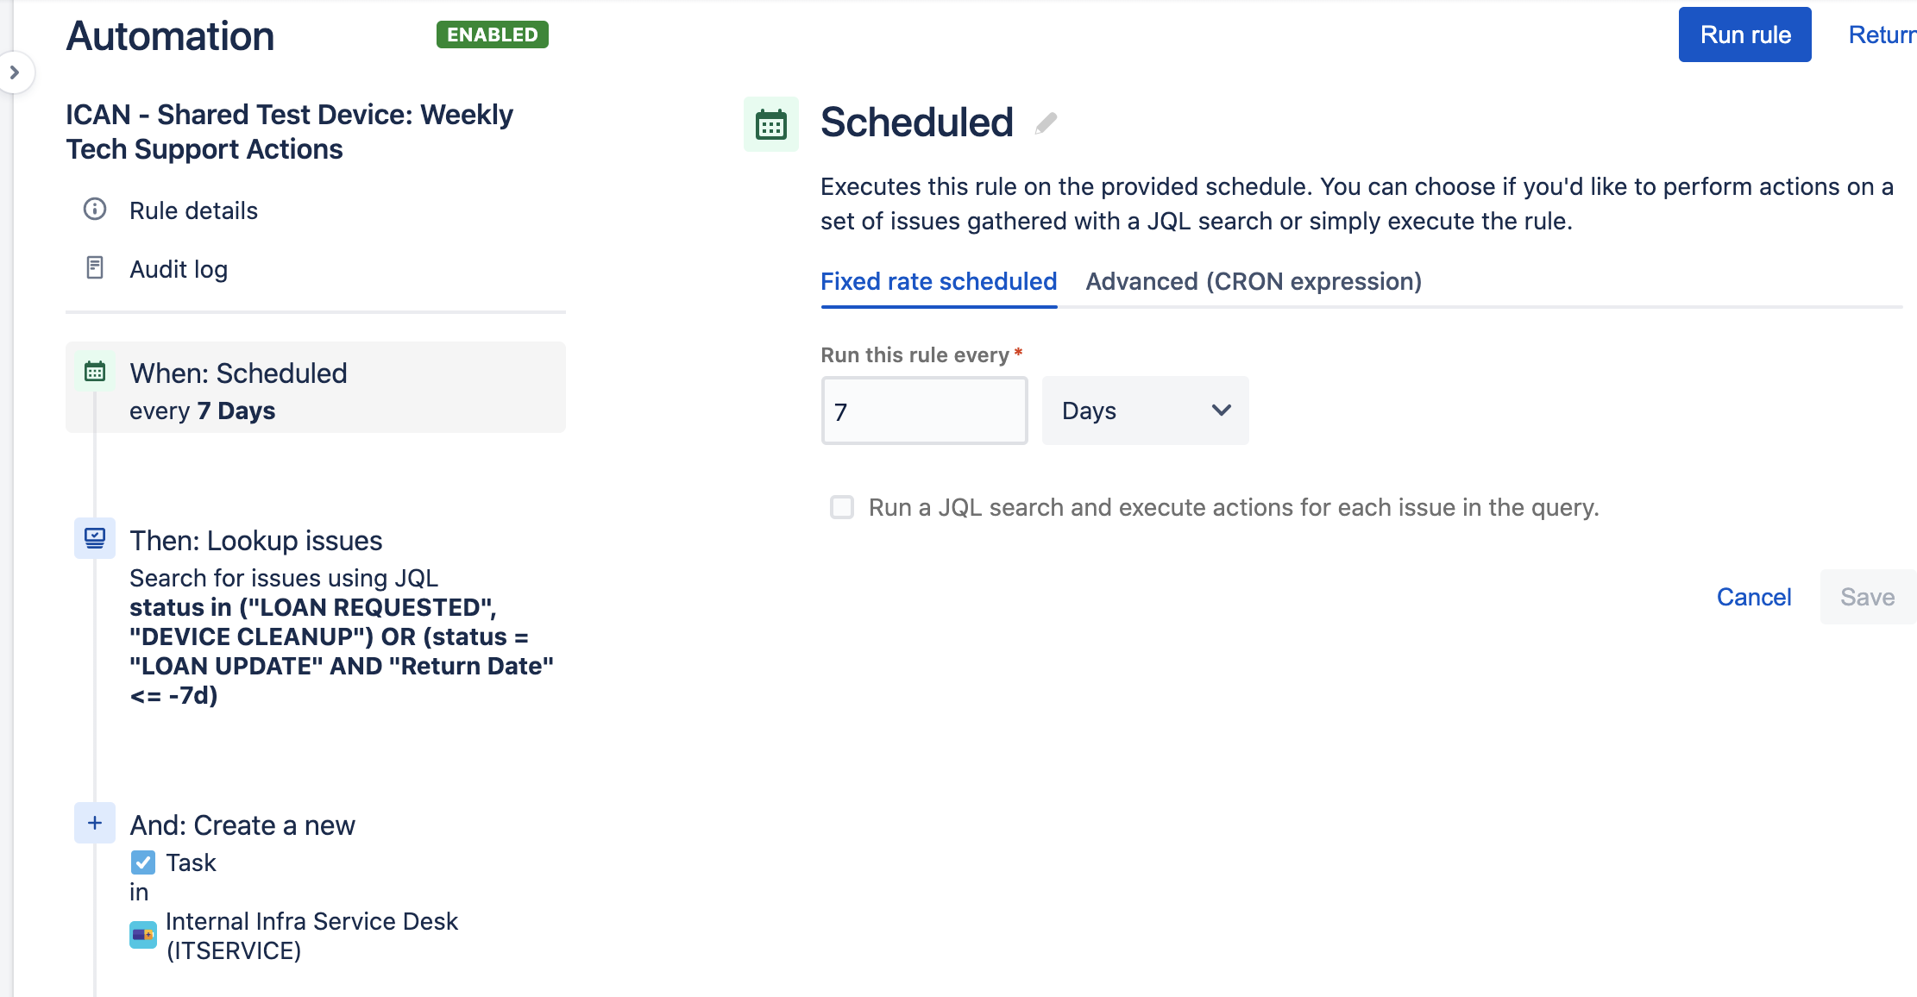
Task: Select the Fixed rate scheduled tab
Action: click(x=939, y=281)
